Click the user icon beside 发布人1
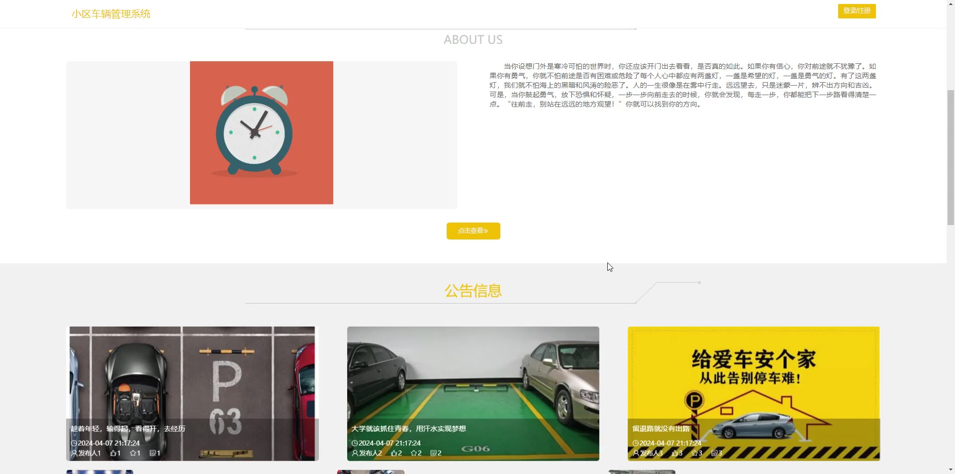The width and height of the screenshot is (955, 474). tap(74, 453)
